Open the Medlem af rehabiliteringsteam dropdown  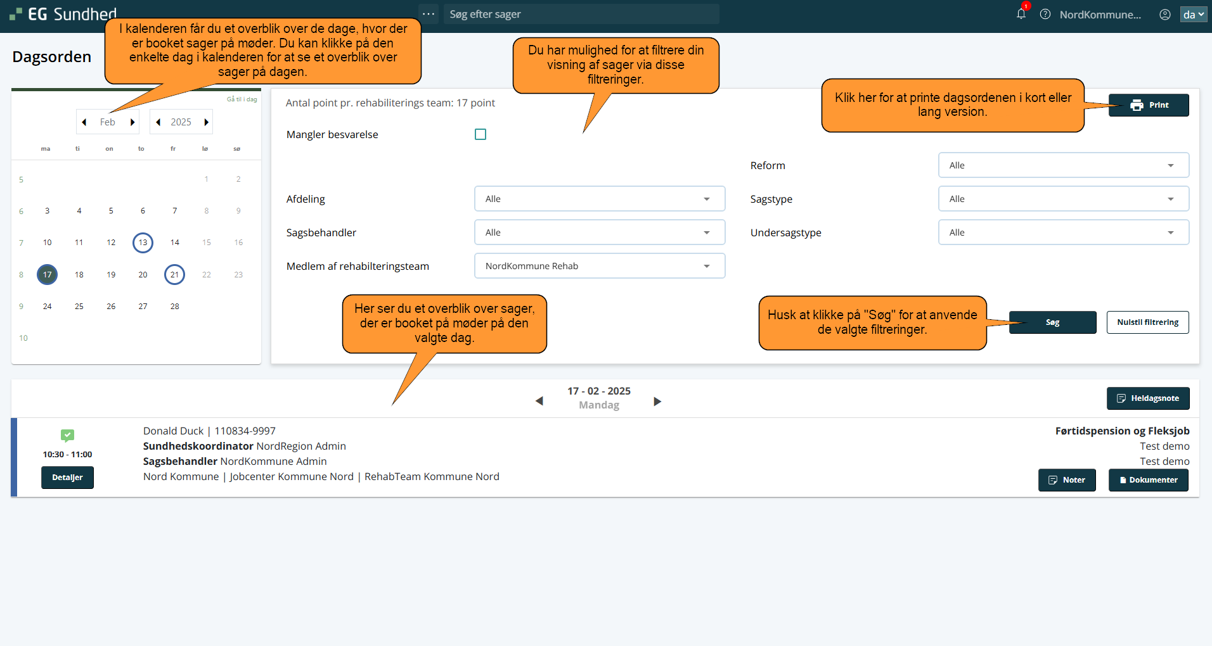(x=599, y=266)
